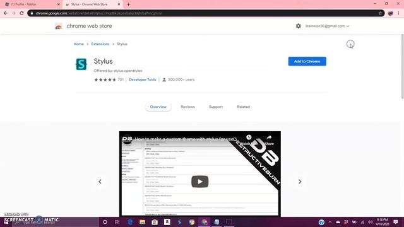Click the Chrome Web Store rainbow logo
This screenshot has width=404, height=227.
pos(59,26)
